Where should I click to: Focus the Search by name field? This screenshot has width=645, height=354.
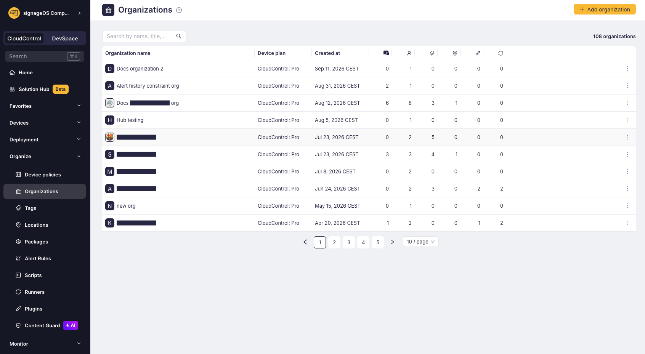pyautogui.click(x=144, y=36)
